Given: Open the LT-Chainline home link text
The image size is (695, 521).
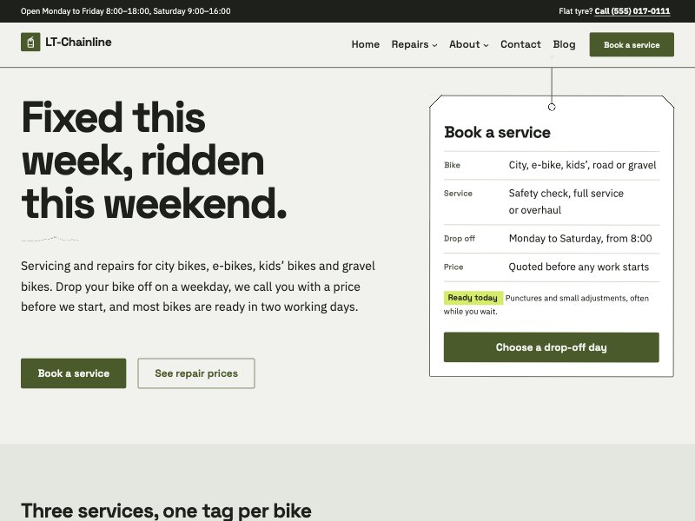Looking at the screenshot, I should pyautogui.click(x=78, y=42).
